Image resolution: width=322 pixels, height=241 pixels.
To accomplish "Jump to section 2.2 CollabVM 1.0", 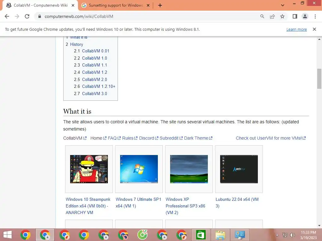I will [94, 58].
